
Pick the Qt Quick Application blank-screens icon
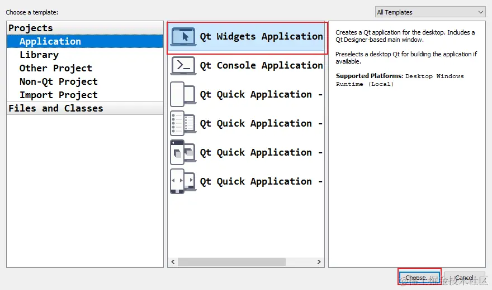pos(183,94)
